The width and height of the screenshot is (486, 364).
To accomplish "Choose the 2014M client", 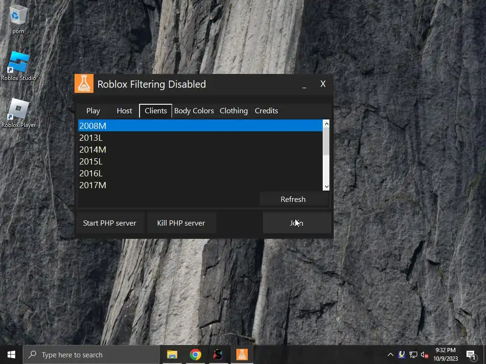I will click(x=200, y=149).
